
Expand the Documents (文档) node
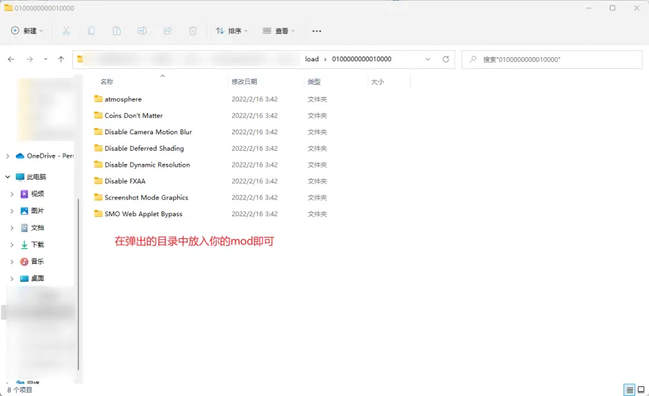[12, 227]
